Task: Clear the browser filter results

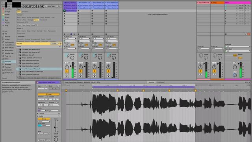Action: 54,44
